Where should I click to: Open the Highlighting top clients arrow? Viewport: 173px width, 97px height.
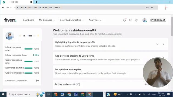(x=163, y=44)
